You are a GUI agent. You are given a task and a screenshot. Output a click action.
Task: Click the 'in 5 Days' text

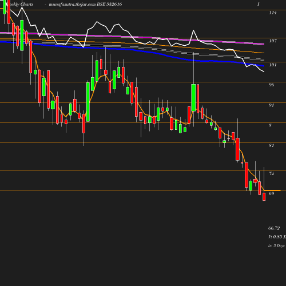(x=276, y=246)
